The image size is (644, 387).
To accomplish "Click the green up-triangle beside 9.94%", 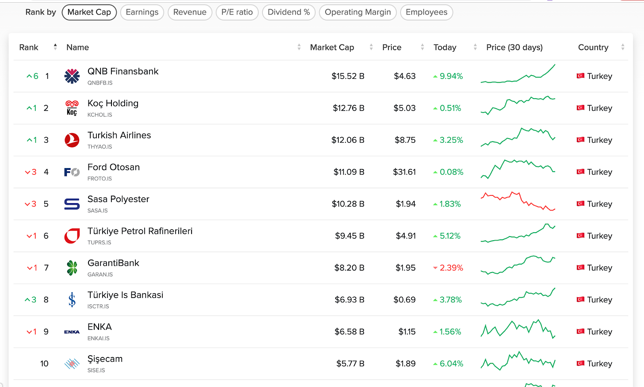I will [435, 77].
